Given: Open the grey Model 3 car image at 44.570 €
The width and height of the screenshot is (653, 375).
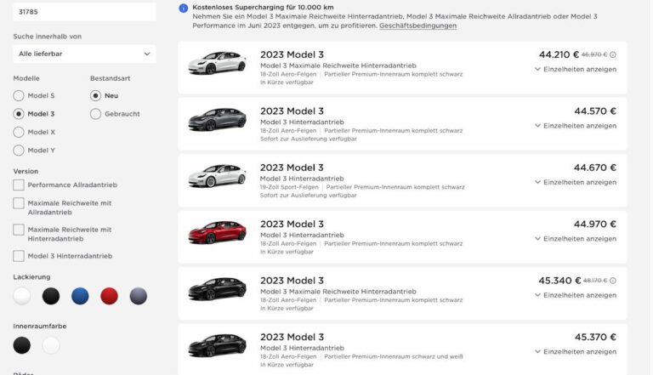Looking at the screenshot, I should (x=217, y=120).
